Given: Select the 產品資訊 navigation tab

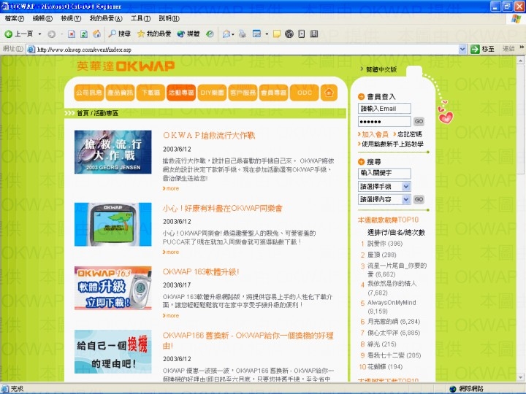Looking at the screenshot, I should click(120, 93).
